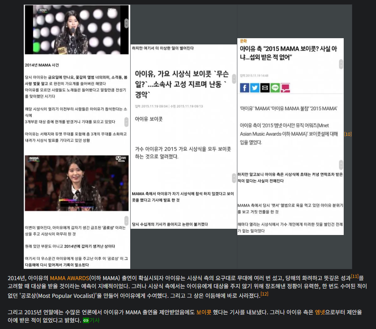
Task: Click the top MAMA stage photo of IU
Action: [x=77, y=29]
